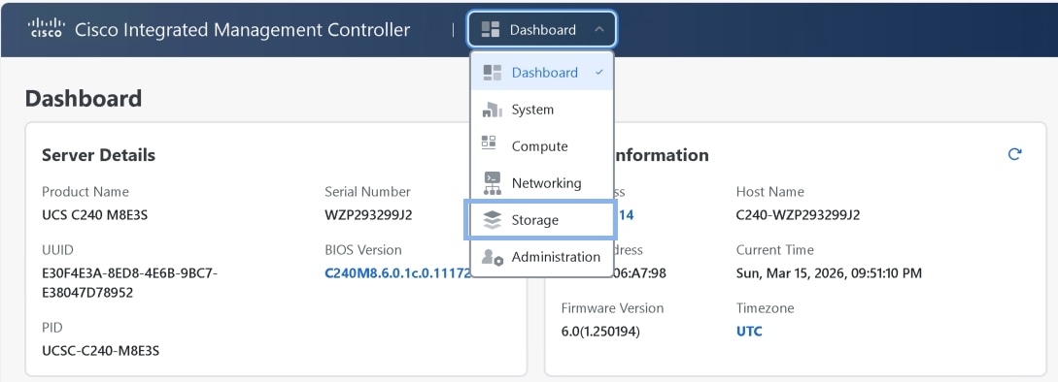The width and height of the screenshot is (1058, 382).
Task: Click the Host Name label
Action: click(769, 192)
